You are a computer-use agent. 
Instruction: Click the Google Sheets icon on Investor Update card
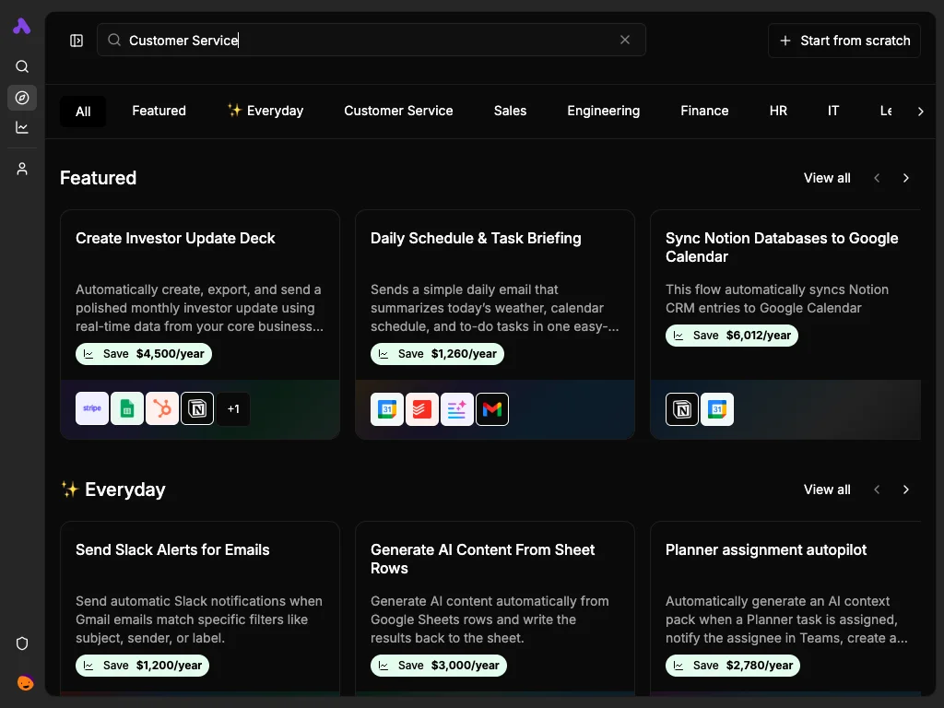click(127, 408)
